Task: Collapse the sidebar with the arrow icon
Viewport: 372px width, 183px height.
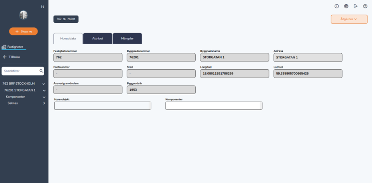Action: (43, 6)
